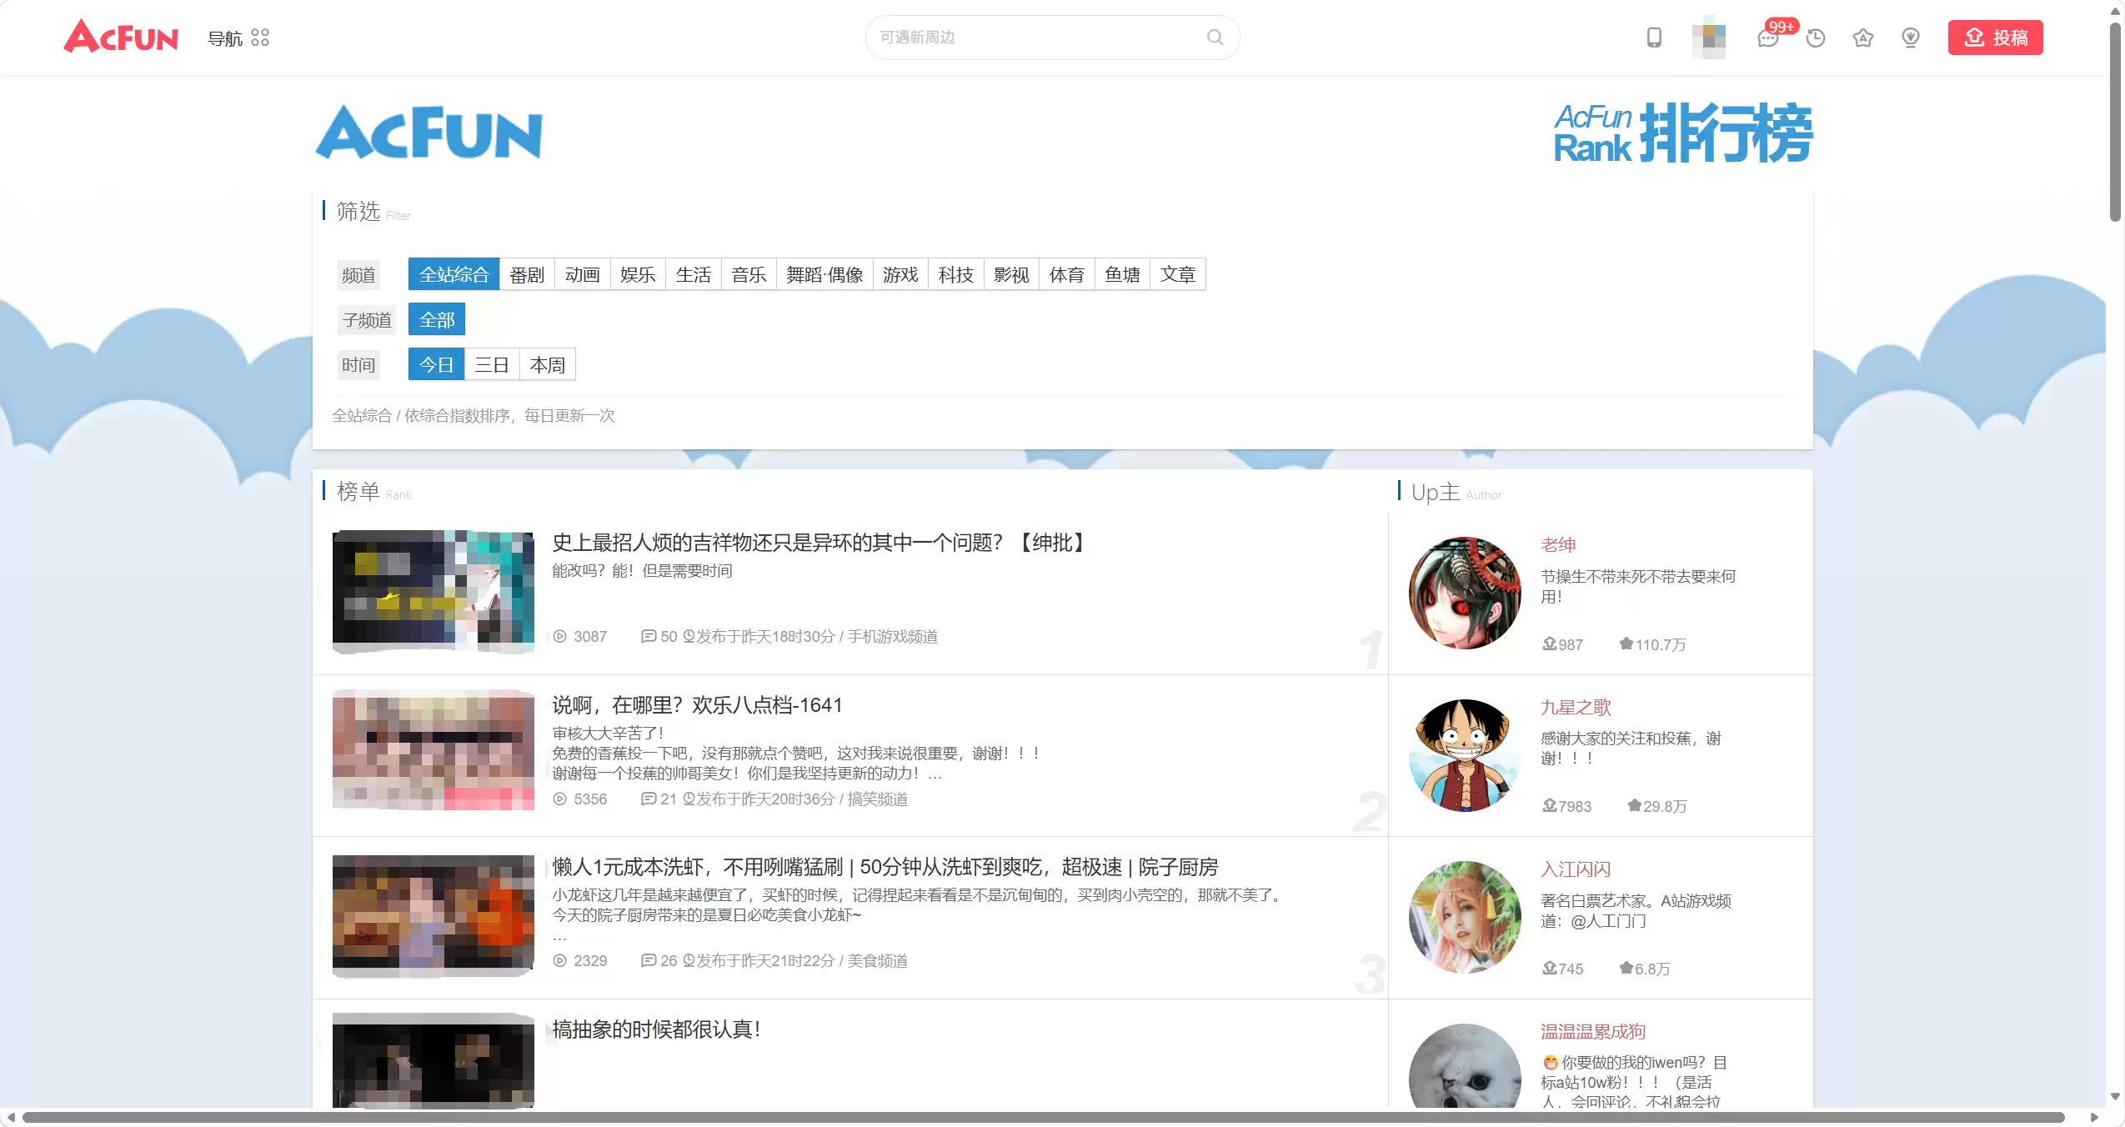The width and height of the screenshot is (2125, 1127).
Task: Open watch history clock icon
Action: tap(1815, 38)
